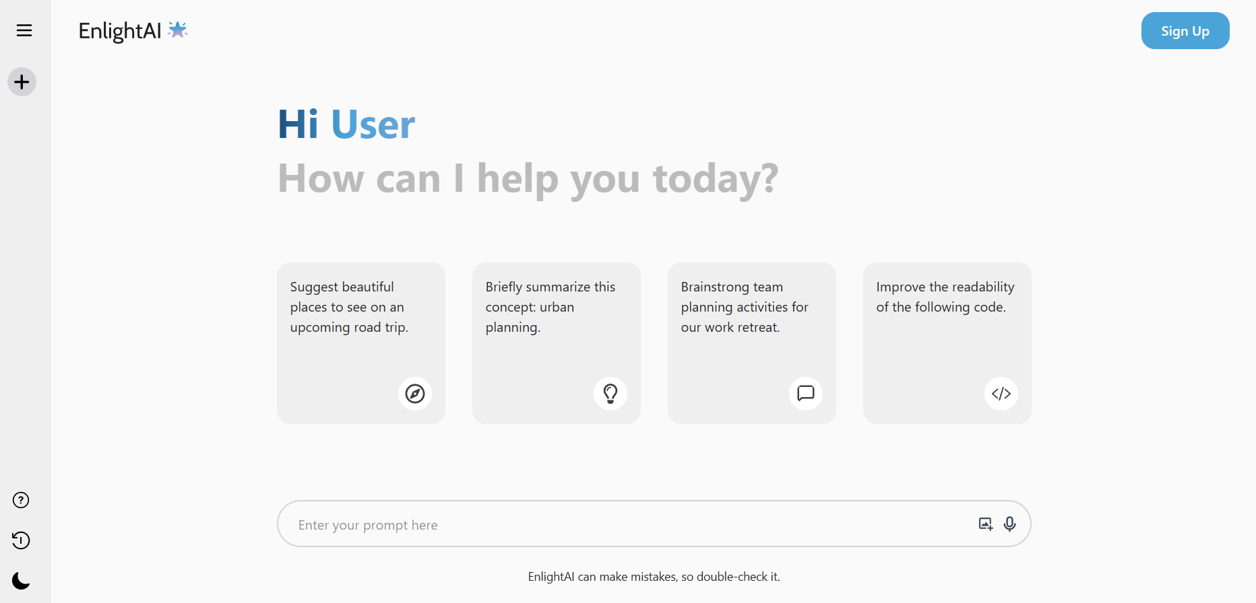
Task: Open the help question mark icon
Action: [22, 500]
